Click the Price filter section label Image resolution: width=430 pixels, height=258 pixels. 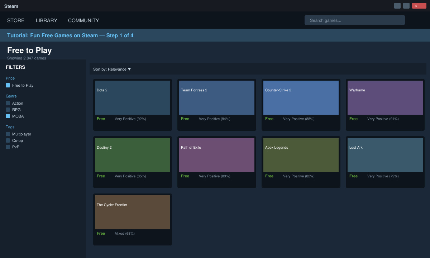[x=10, y=78]
